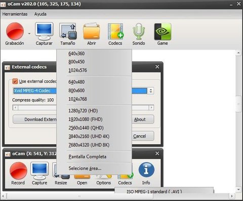Uncheck Use external codec checkbox
Viewport: 243px width, 201px height.
point(15,82)
